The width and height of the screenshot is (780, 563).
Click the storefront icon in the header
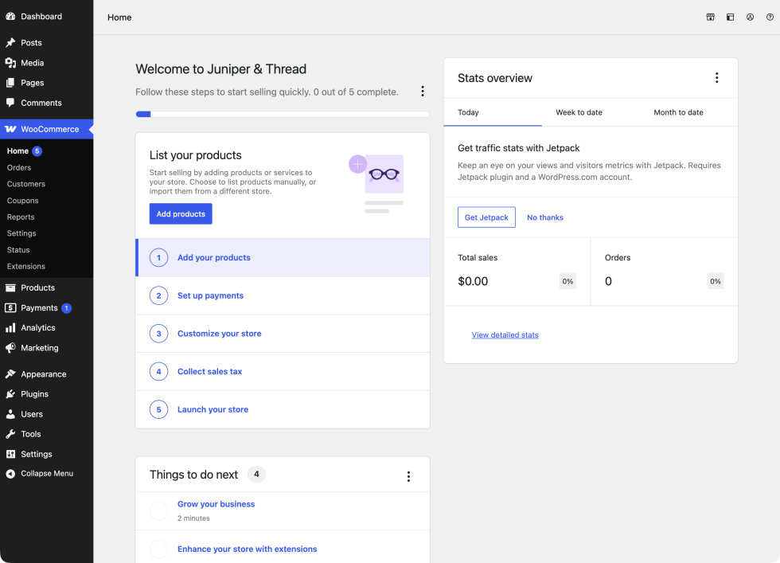point(710,17)
